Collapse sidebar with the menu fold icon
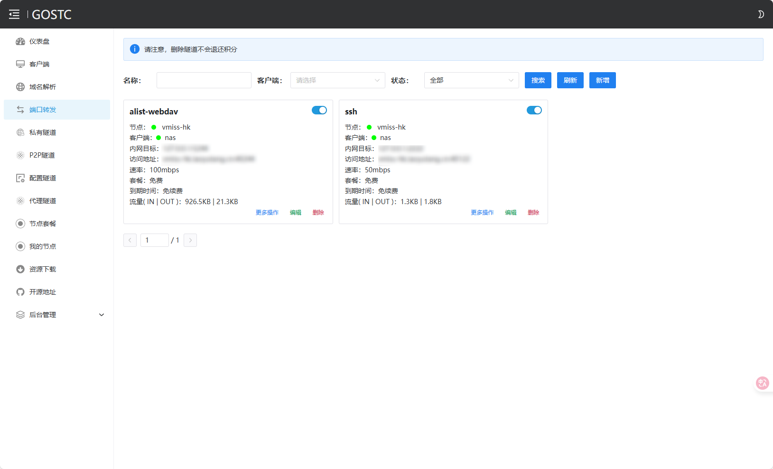This screenshot has width=773, height=469. pyautogui.click(x=14, y=14)
